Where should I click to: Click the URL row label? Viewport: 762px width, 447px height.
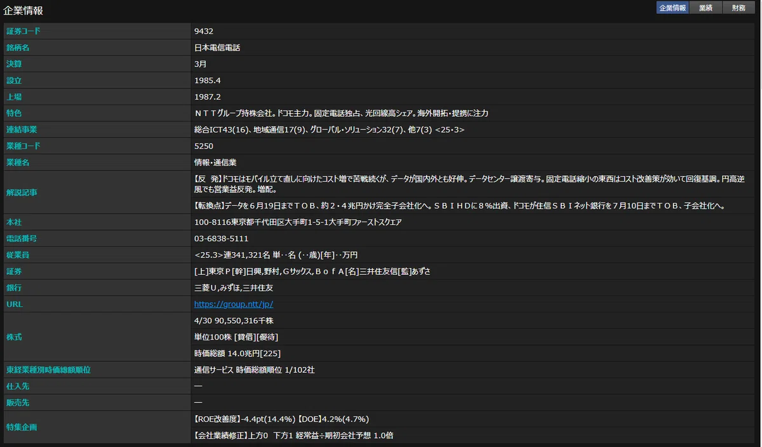point(15,304)
